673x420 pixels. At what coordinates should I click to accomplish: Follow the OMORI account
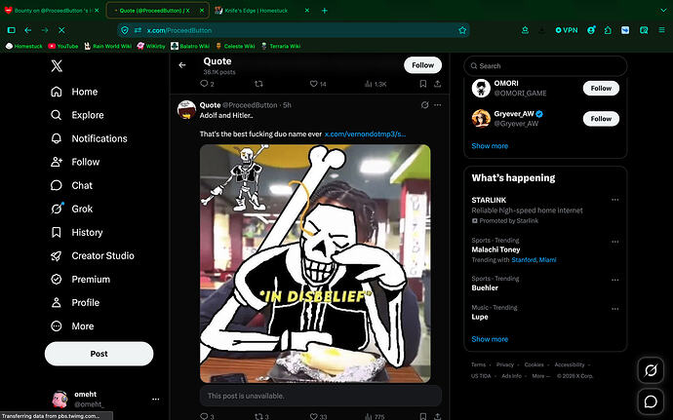point(601,88)
